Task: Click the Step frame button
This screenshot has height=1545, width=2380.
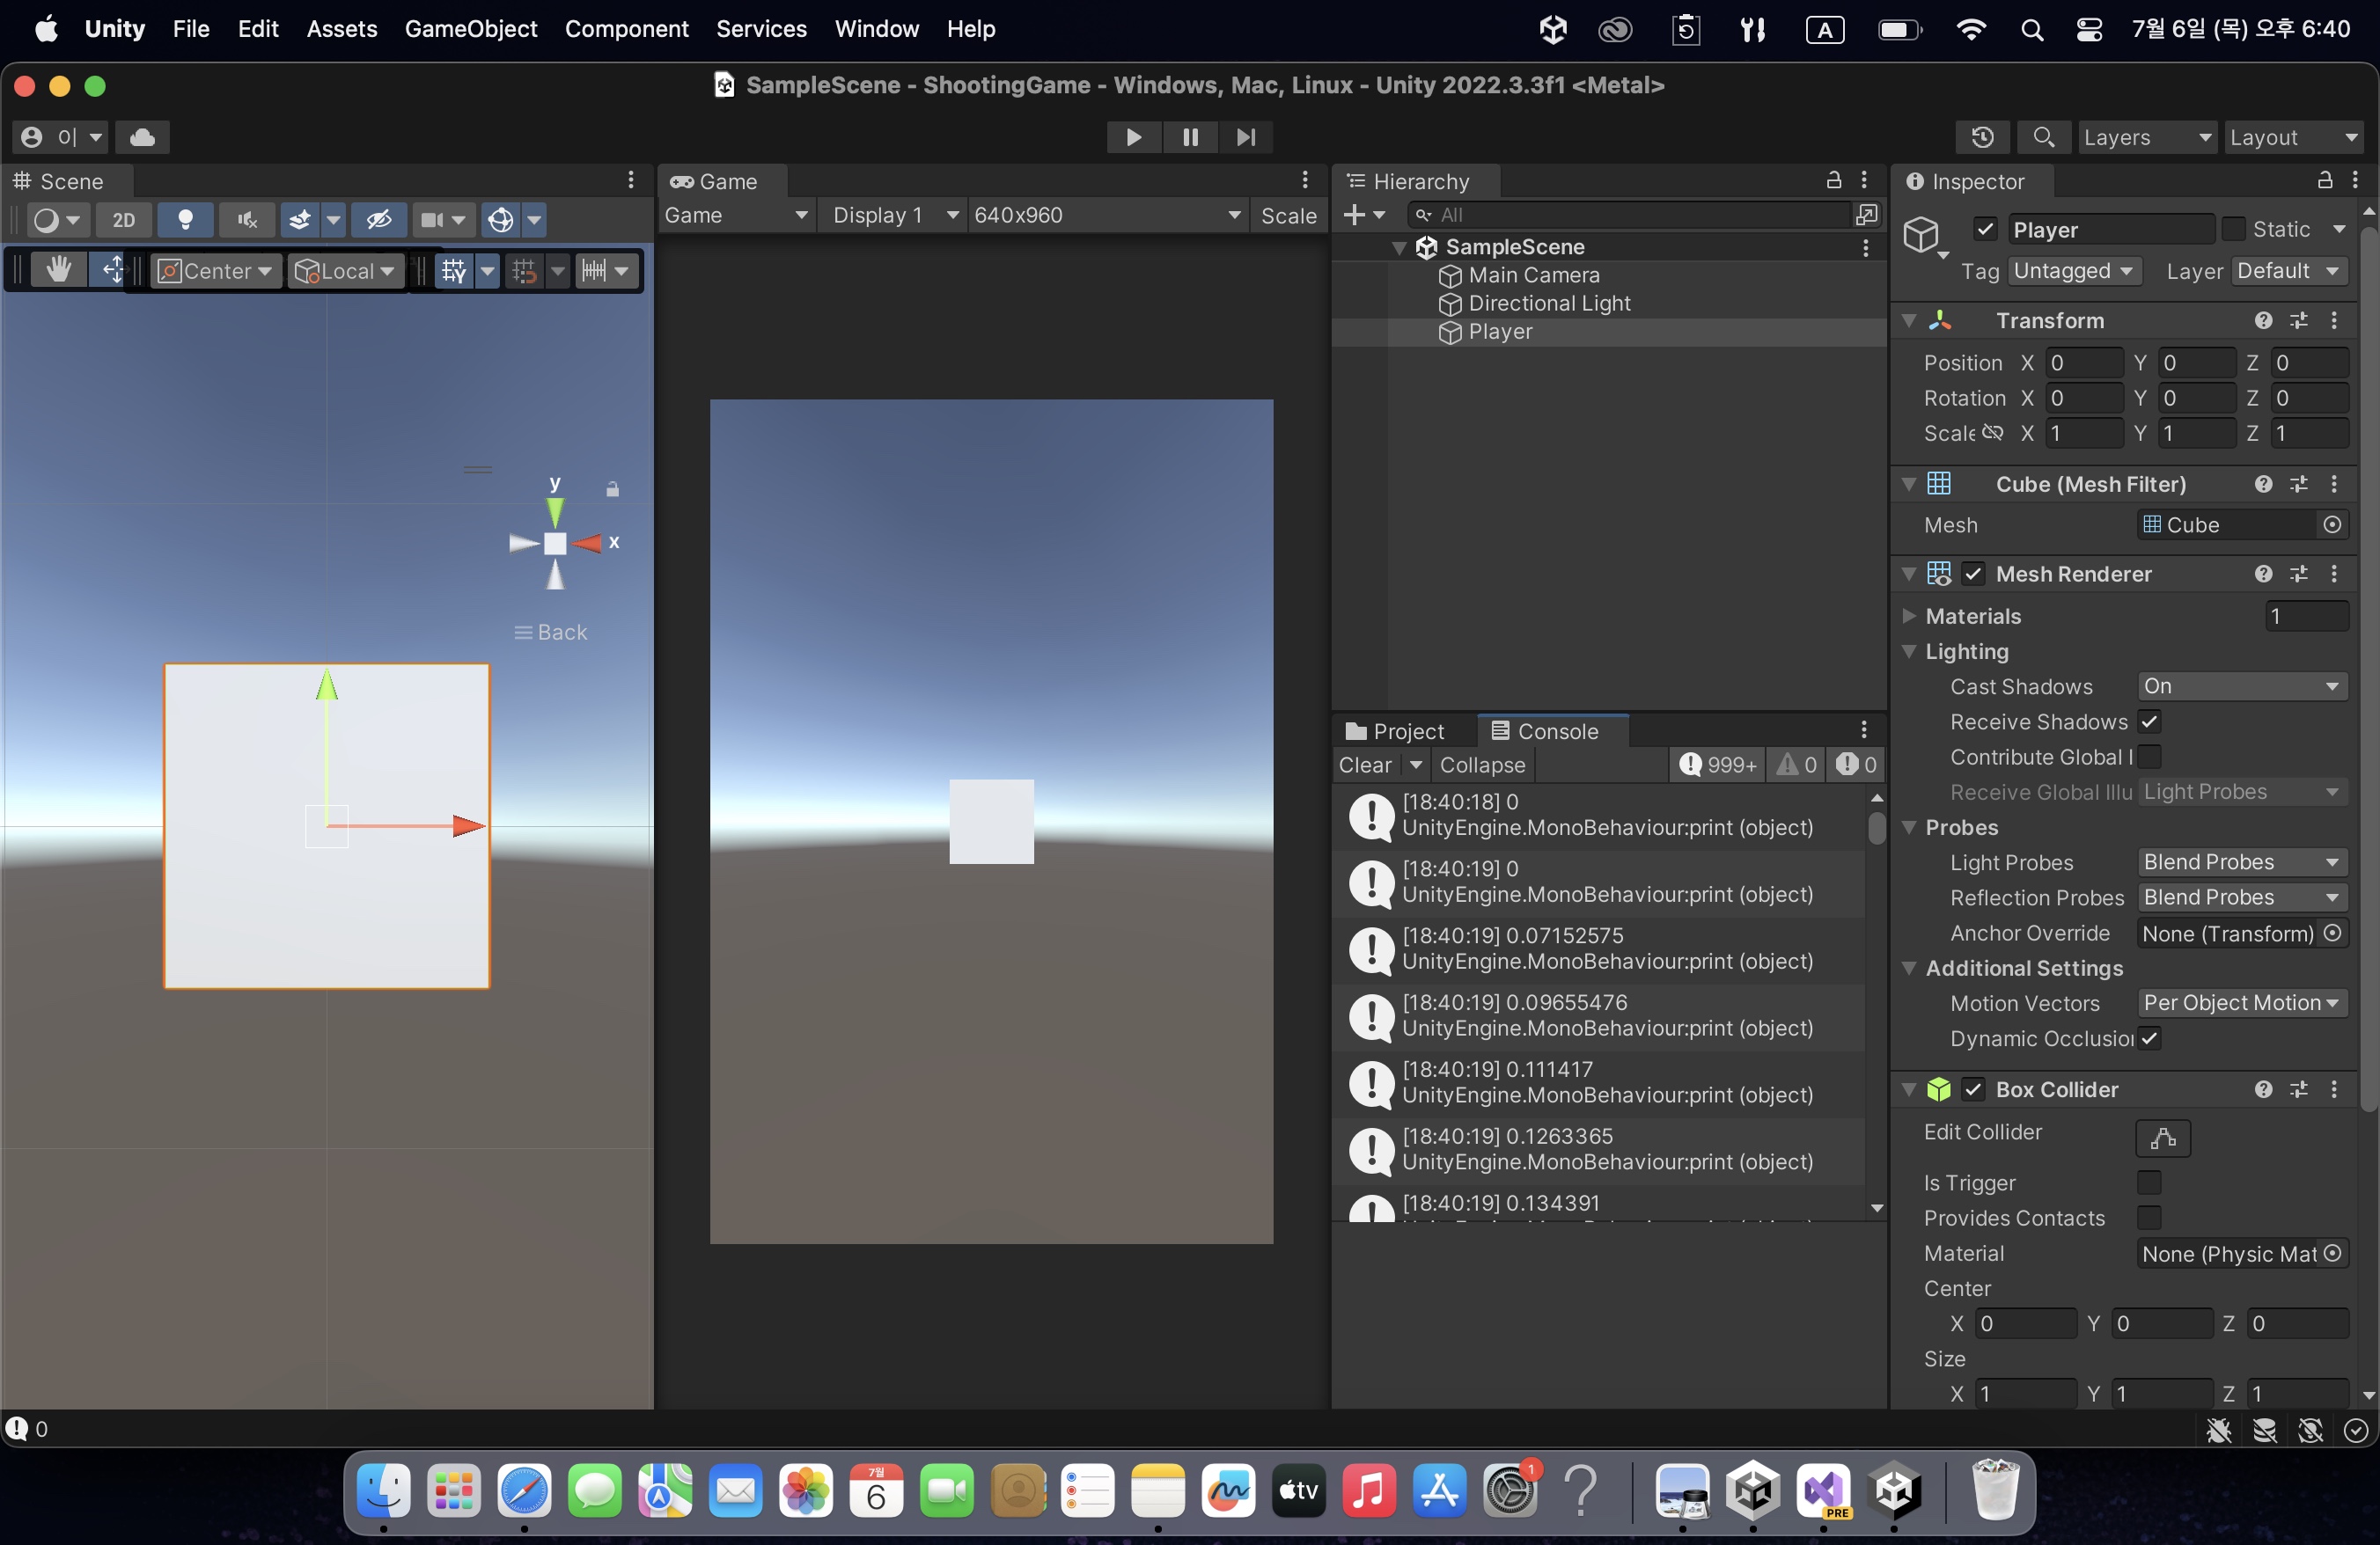Action: coord(1245,137)
